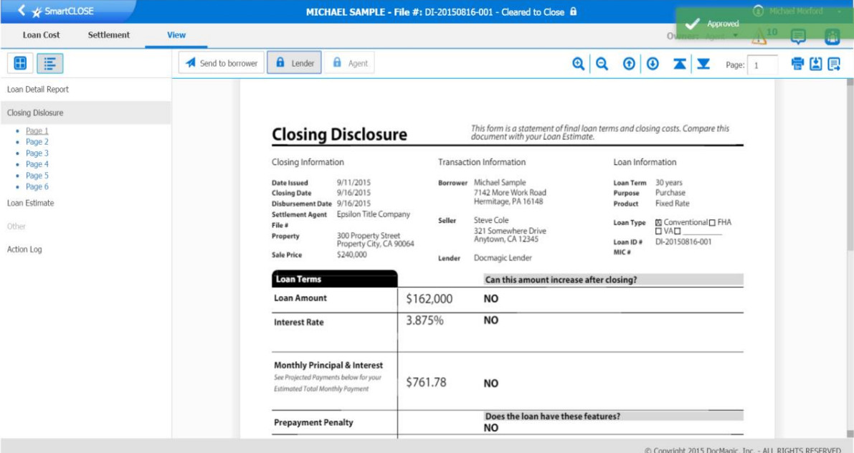Zoom in on the document
The width and height of the screenshot is (854, 453).
click(x=579, y=64)
